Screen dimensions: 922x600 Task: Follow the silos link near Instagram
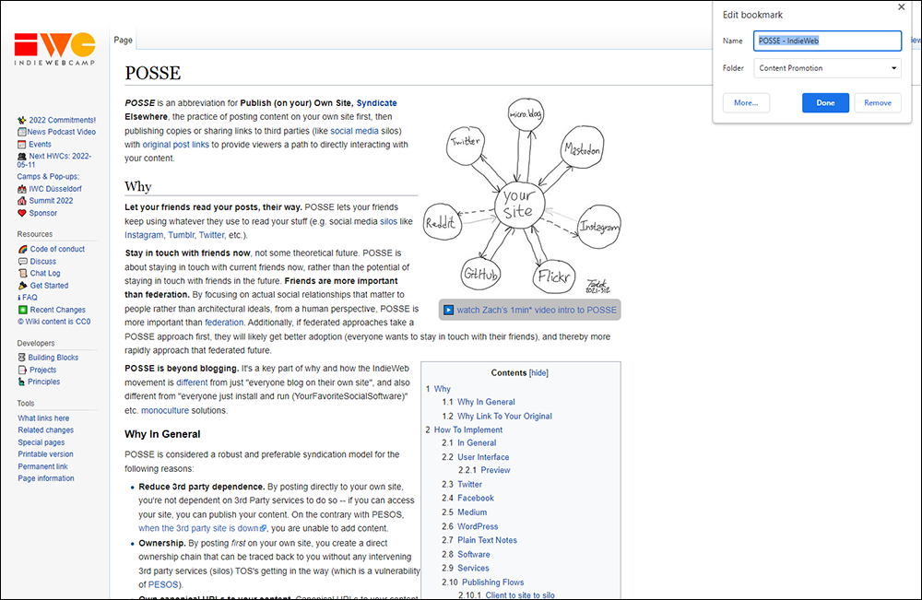pyautogui.click(x=388, y=221)
